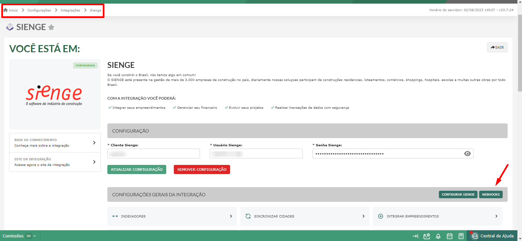Viewport: 522px width, 241px height.
Task: Open Site da Integração item
Action: [55, 162]
